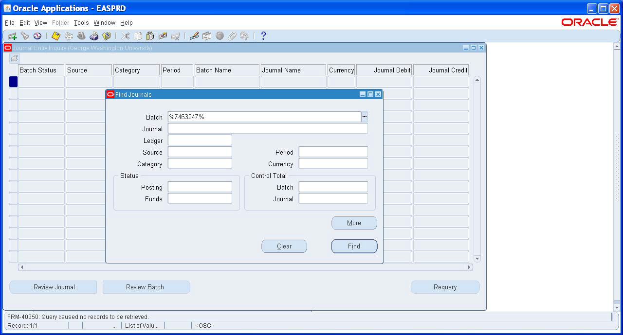Image resolution: width=623 pixels, height=335 pixels.
Task: Open the Tools menu
Action: tap(81, 23)
